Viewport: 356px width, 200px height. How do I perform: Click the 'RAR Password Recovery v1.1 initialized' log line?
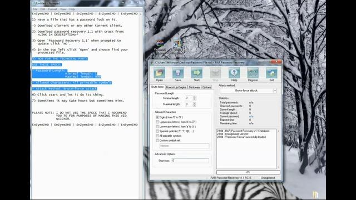coord(244,131)
